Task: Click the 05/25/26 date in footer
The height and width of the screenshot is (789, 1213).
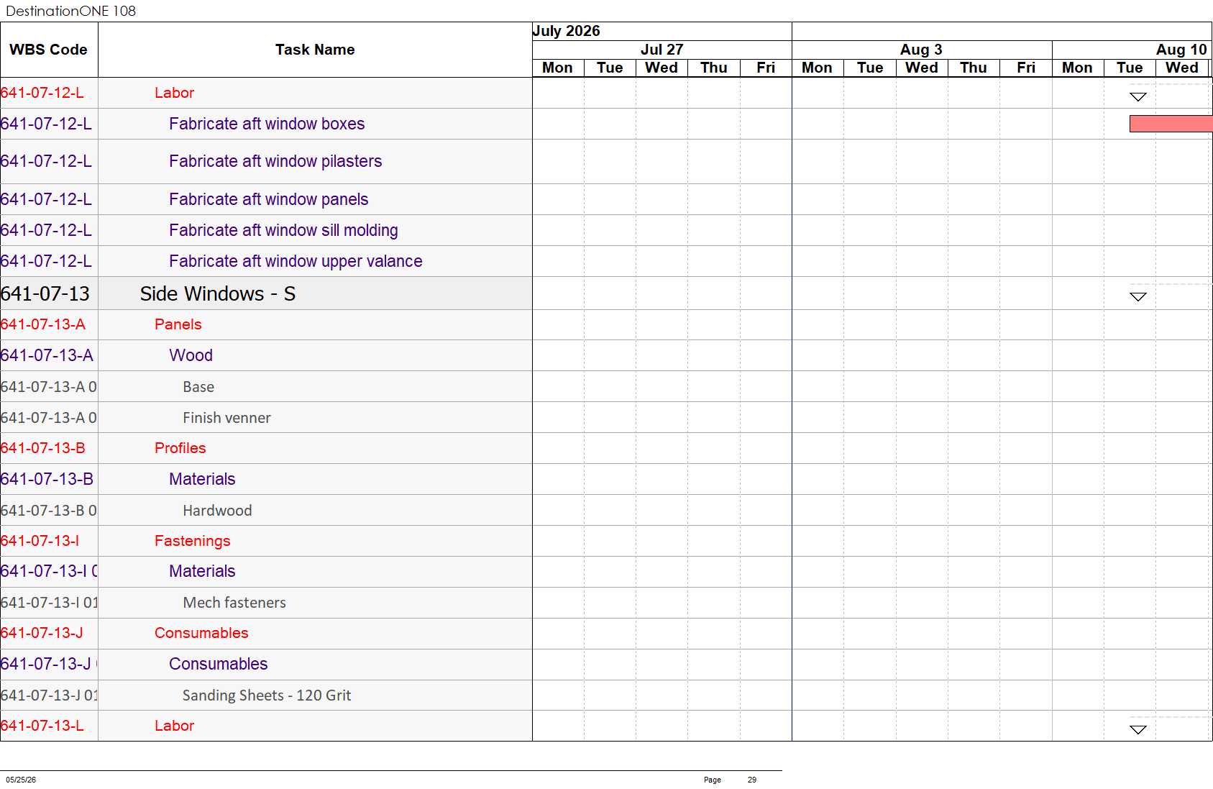Action: pos(21,780)
